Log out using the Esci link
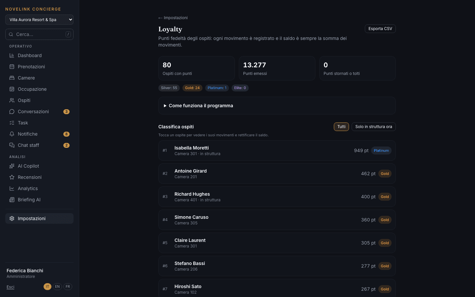This screenshot has height=297, width=475. (11, 287)
